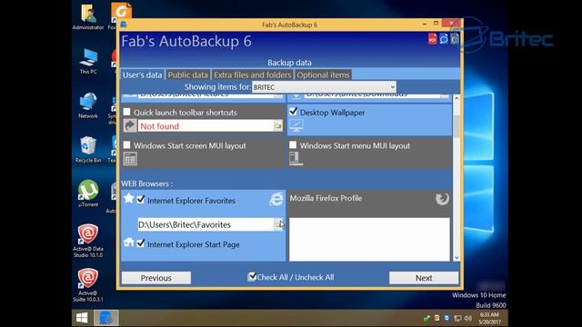Image resolution: width=582 pixels, height=327 pixels.
Task: Launch the µTorrent desktop shortcut
Action: pos(88,193)
